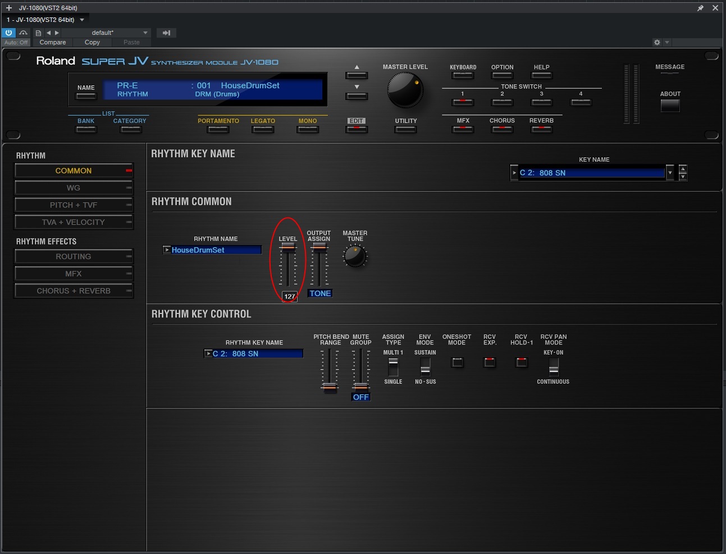Open the Rhythm Key Name C 2 selector
726x554 pixels.
(x=253, y=353)
